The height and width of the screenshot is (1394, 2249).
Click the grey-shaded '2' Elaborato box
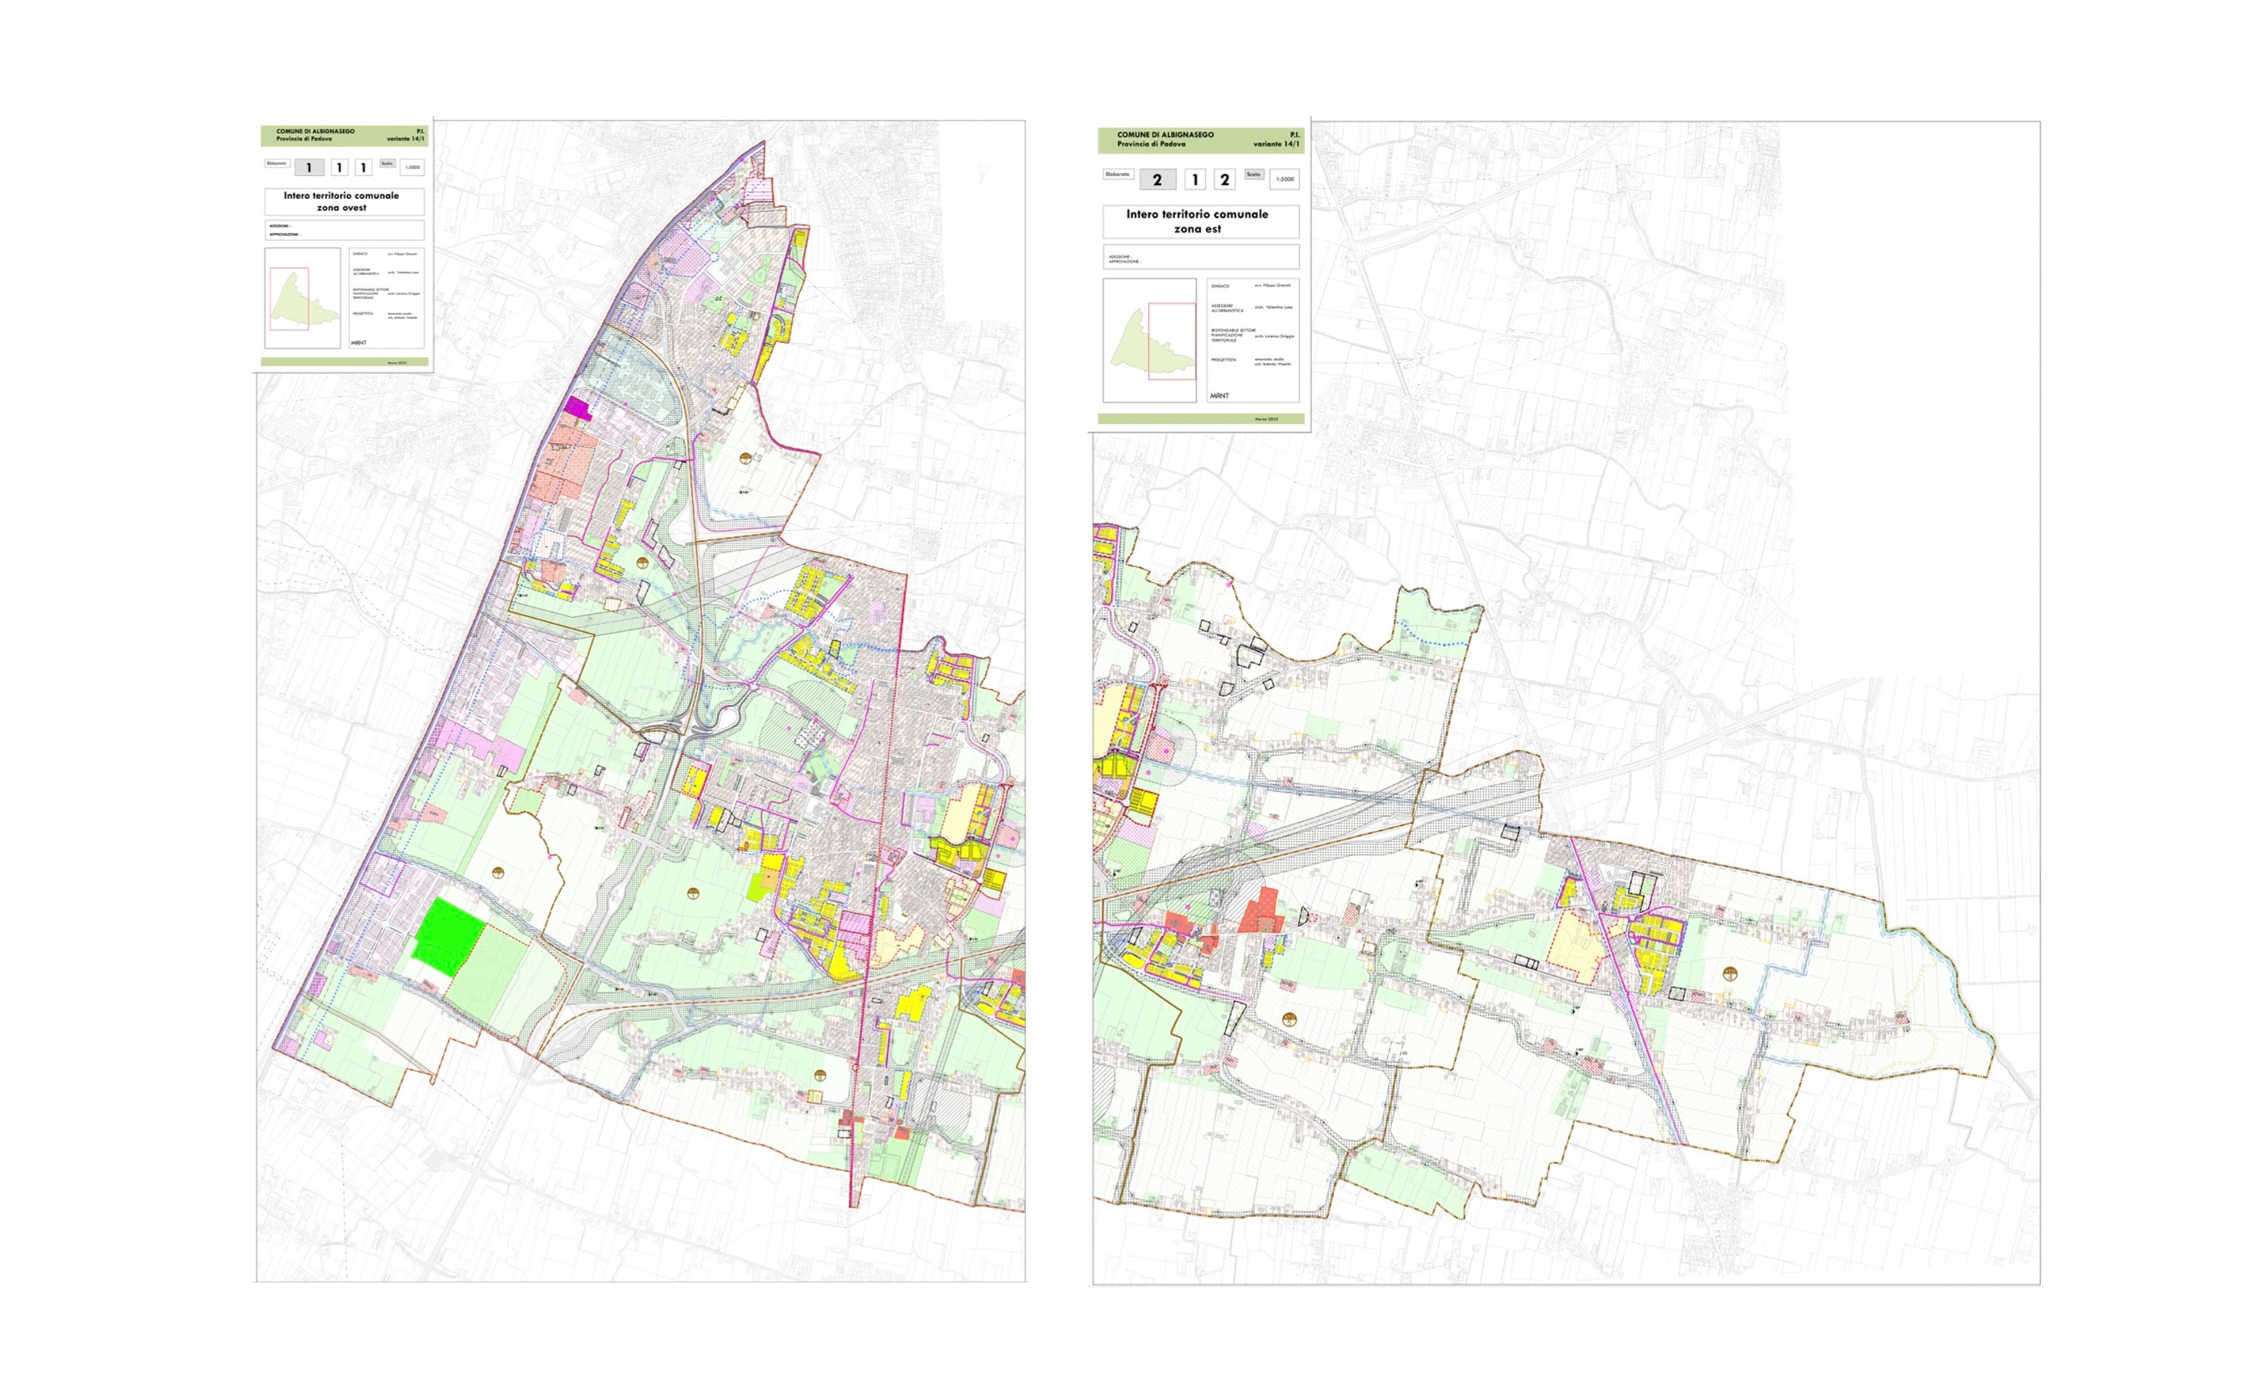tap(1158, 180)
